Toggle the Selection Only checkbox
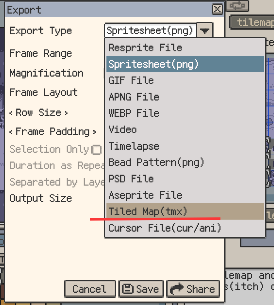274x305 pixels. click(97, 150)
